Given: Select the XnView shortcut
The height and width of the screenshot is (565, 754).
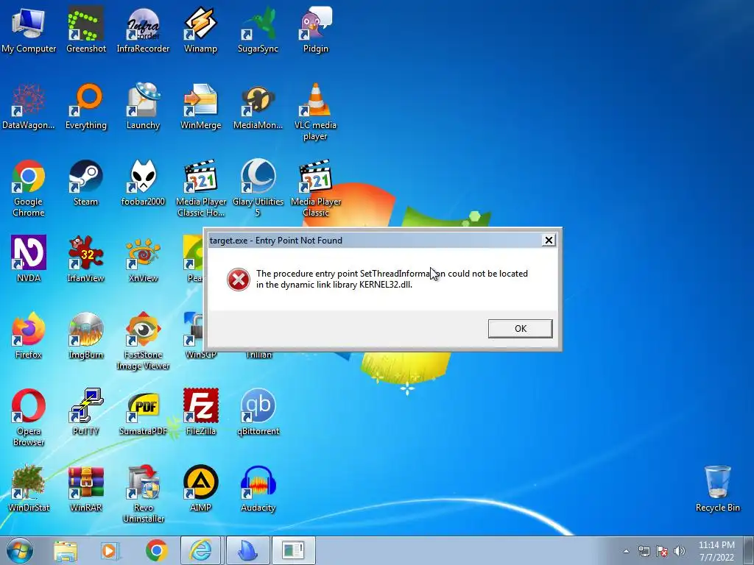Looking at the screenshot, I should [143, 258].
